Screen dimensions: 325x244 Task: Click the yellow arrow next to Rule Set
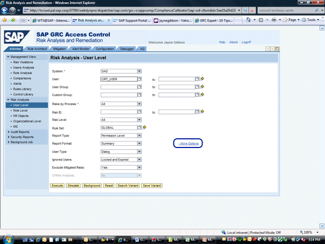(144, 127)
